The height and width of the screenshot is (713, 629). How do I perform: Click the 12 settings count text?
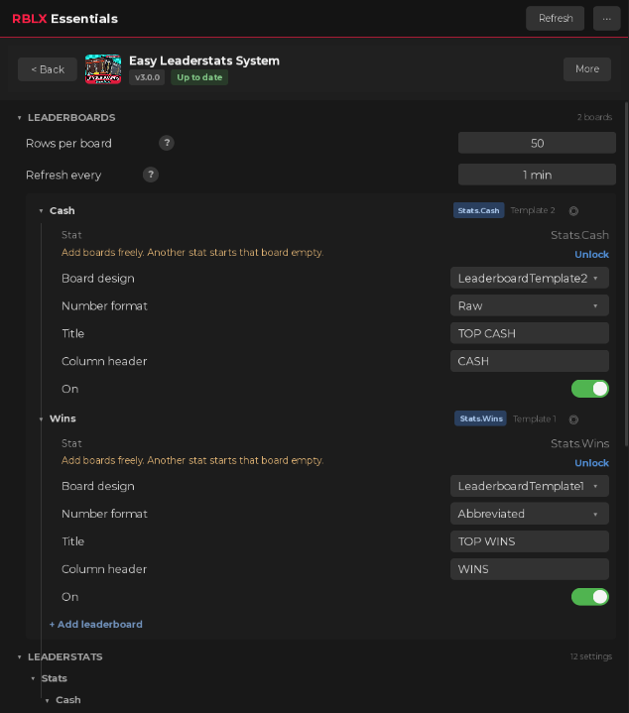(x=590, y=656)
